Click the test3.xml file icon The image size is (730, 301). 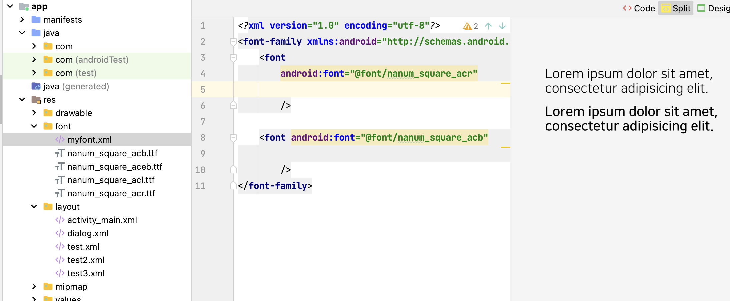pyautogui.click(x=60, y=273)
